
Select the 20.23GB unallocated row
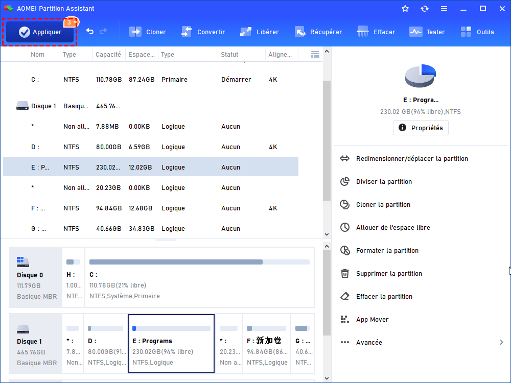[151, 187]
